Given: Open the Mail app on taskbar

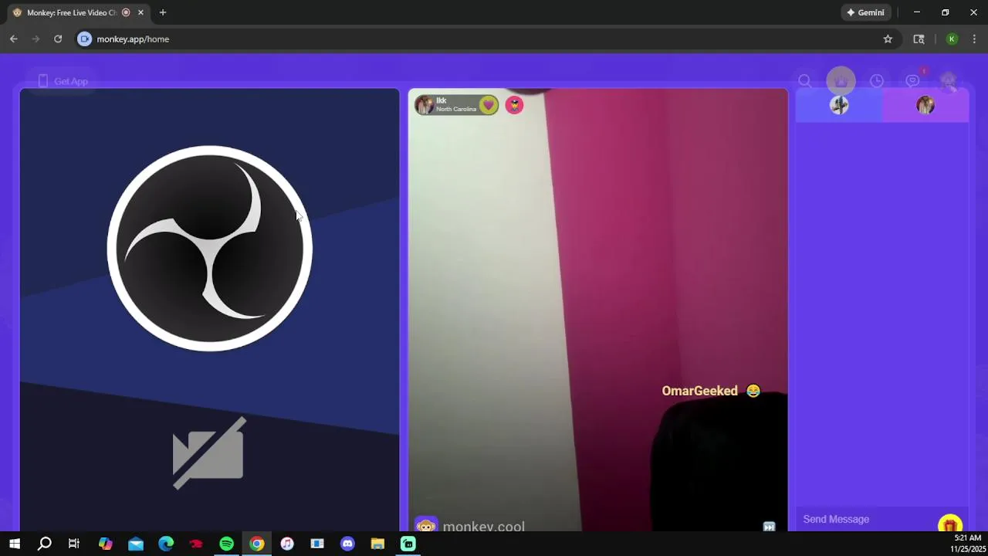Looking at the screenshot, I should pyautogui.click(x=136, y=544).
